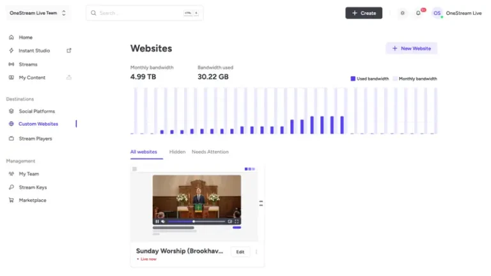
Task: Click the Marketplace cart icon
Action: (x=12, y=200)
